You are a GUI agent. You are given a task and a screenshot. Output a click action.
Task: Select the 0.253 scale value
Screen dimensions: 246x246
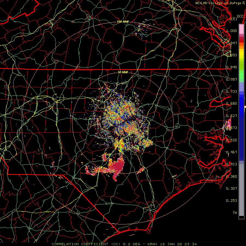232,201
